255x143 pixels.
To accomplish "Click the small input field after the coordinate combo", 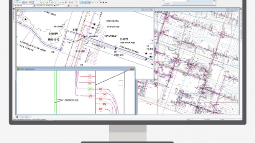I will pos(60,5).
